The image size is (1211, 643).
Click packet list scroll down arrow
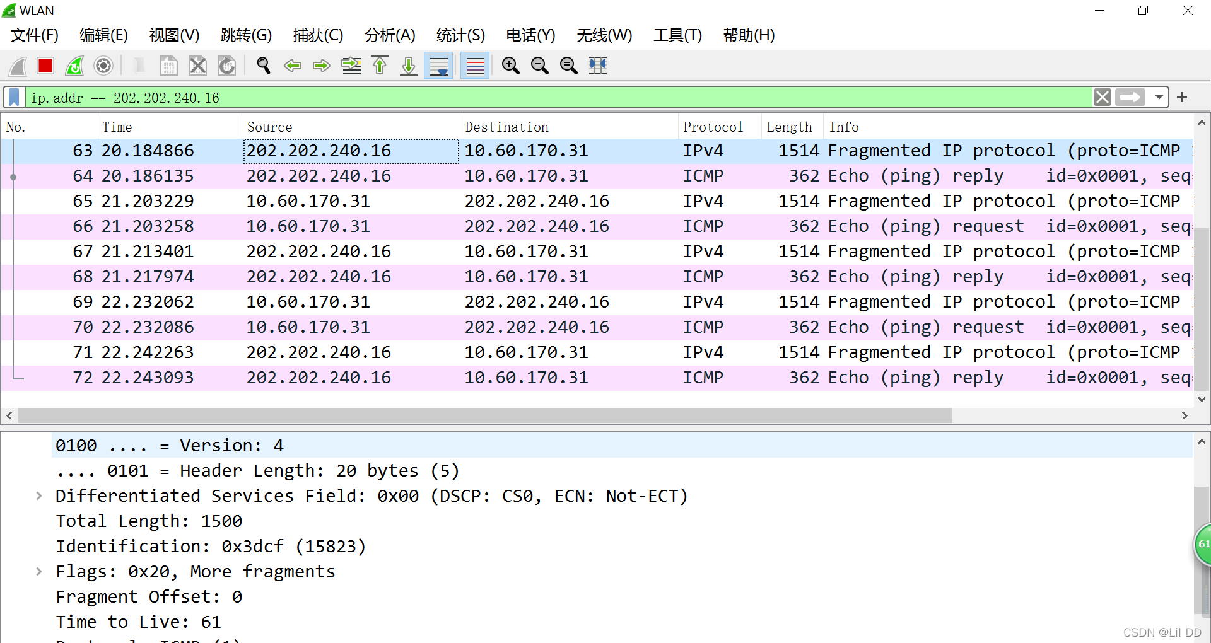coord(1202,399)
